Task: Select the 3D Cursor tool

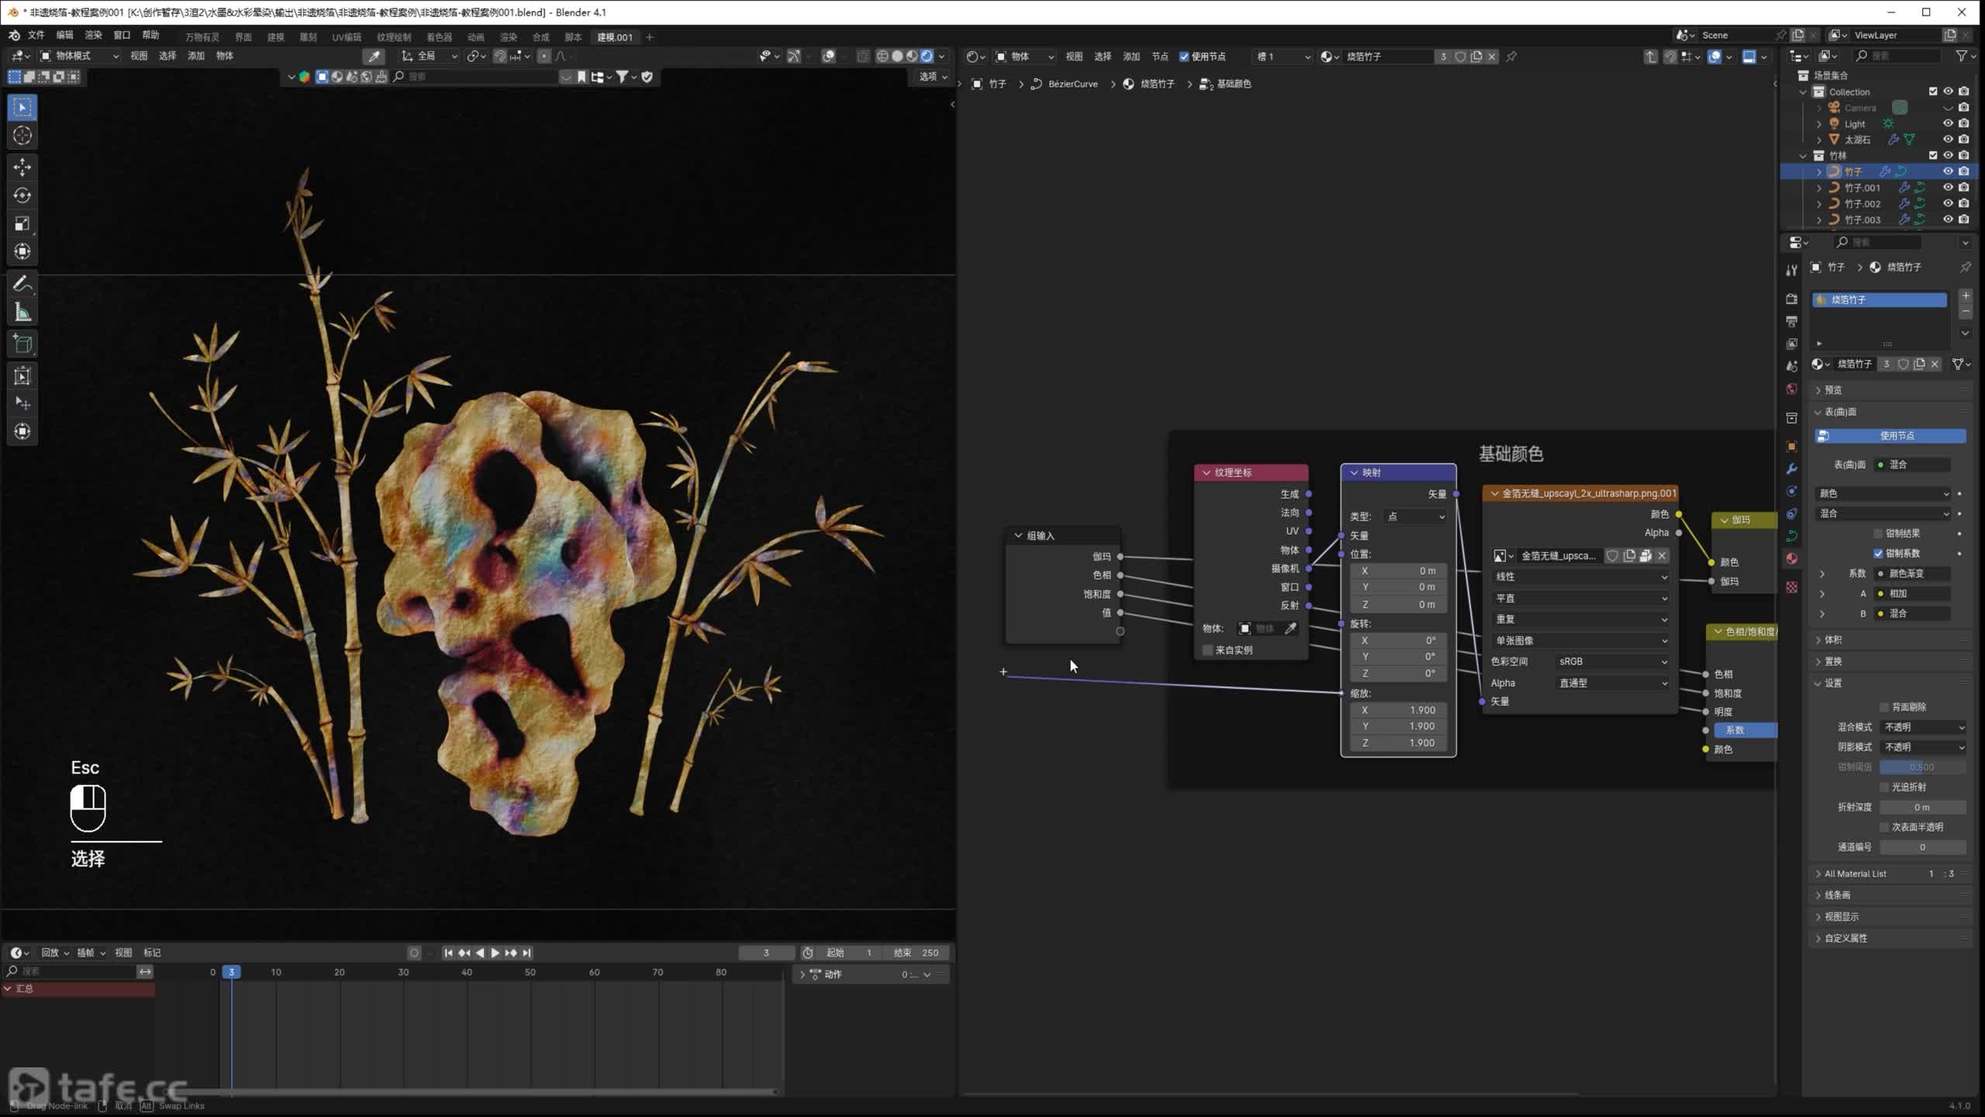Action: point(22,136)
